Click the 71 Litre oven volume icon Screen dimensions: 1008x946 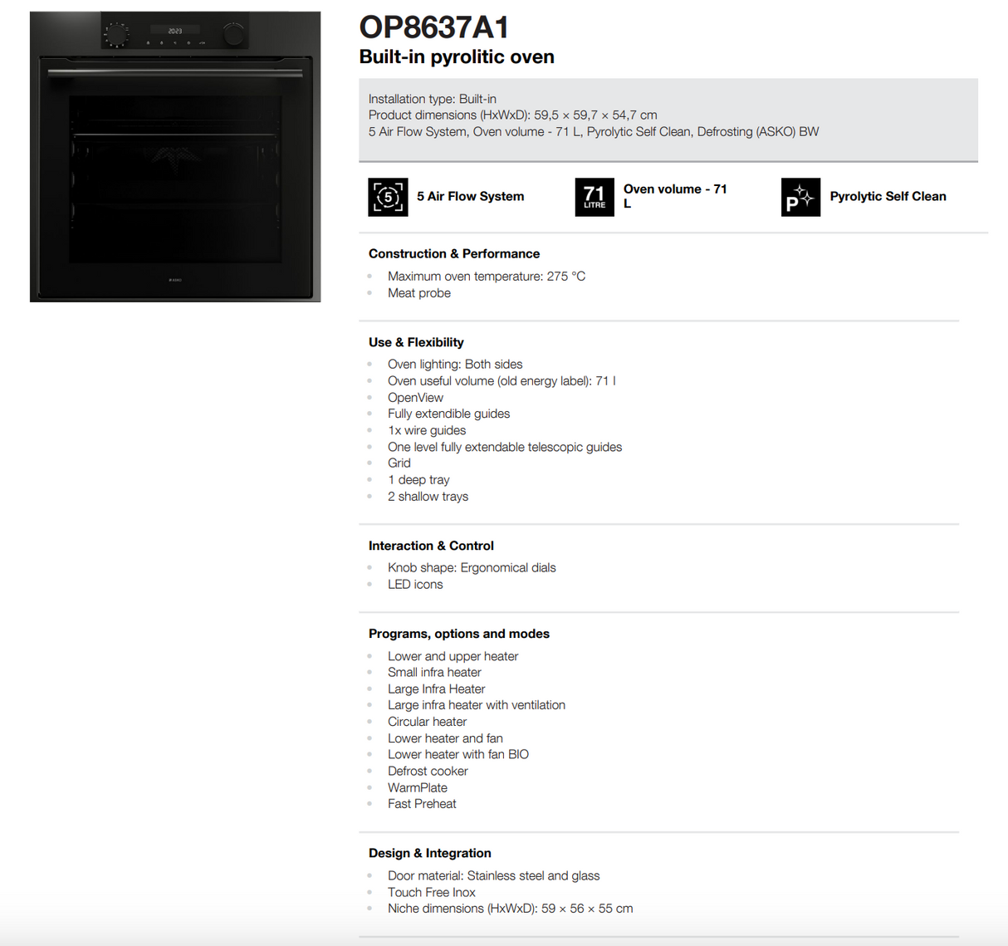pos(594,197)
